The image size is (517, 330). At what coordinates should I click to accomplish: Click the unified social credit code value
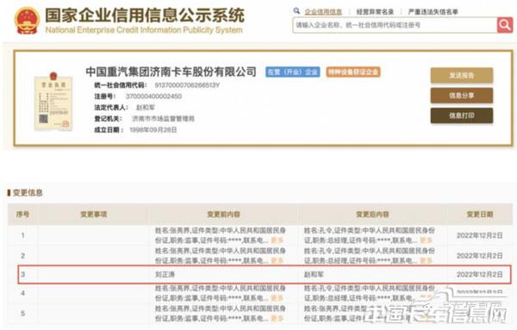[187, 85]
